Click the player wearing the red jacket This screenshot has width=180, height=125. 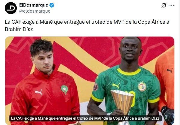[x=45, y=82]
